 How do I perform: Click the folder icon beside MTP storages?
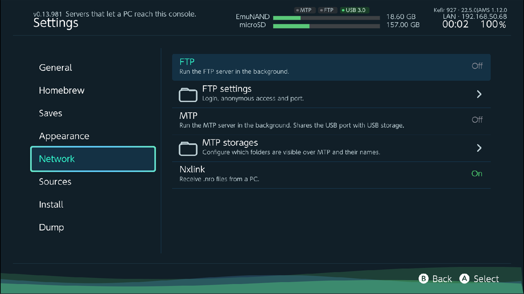188,148
